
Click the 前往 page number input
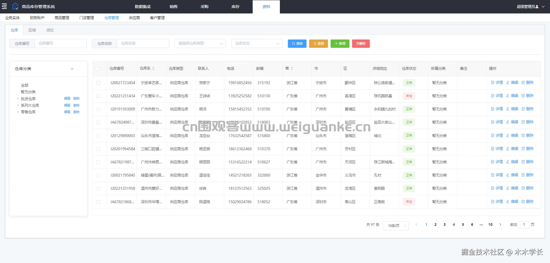[524, 225]
